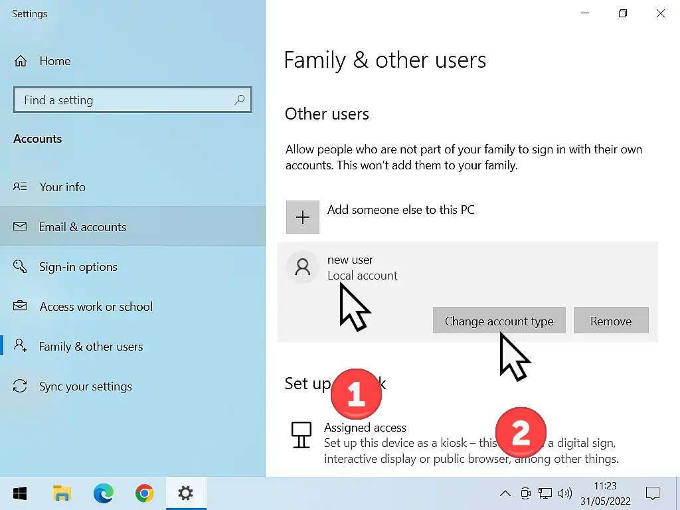Screen dimensions: 680x510
Task: Click the Assigned access kiosk icon
Action: pos(301,435)
